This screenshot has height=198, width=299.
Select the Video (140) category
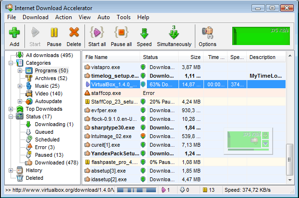tap(49, 93)
